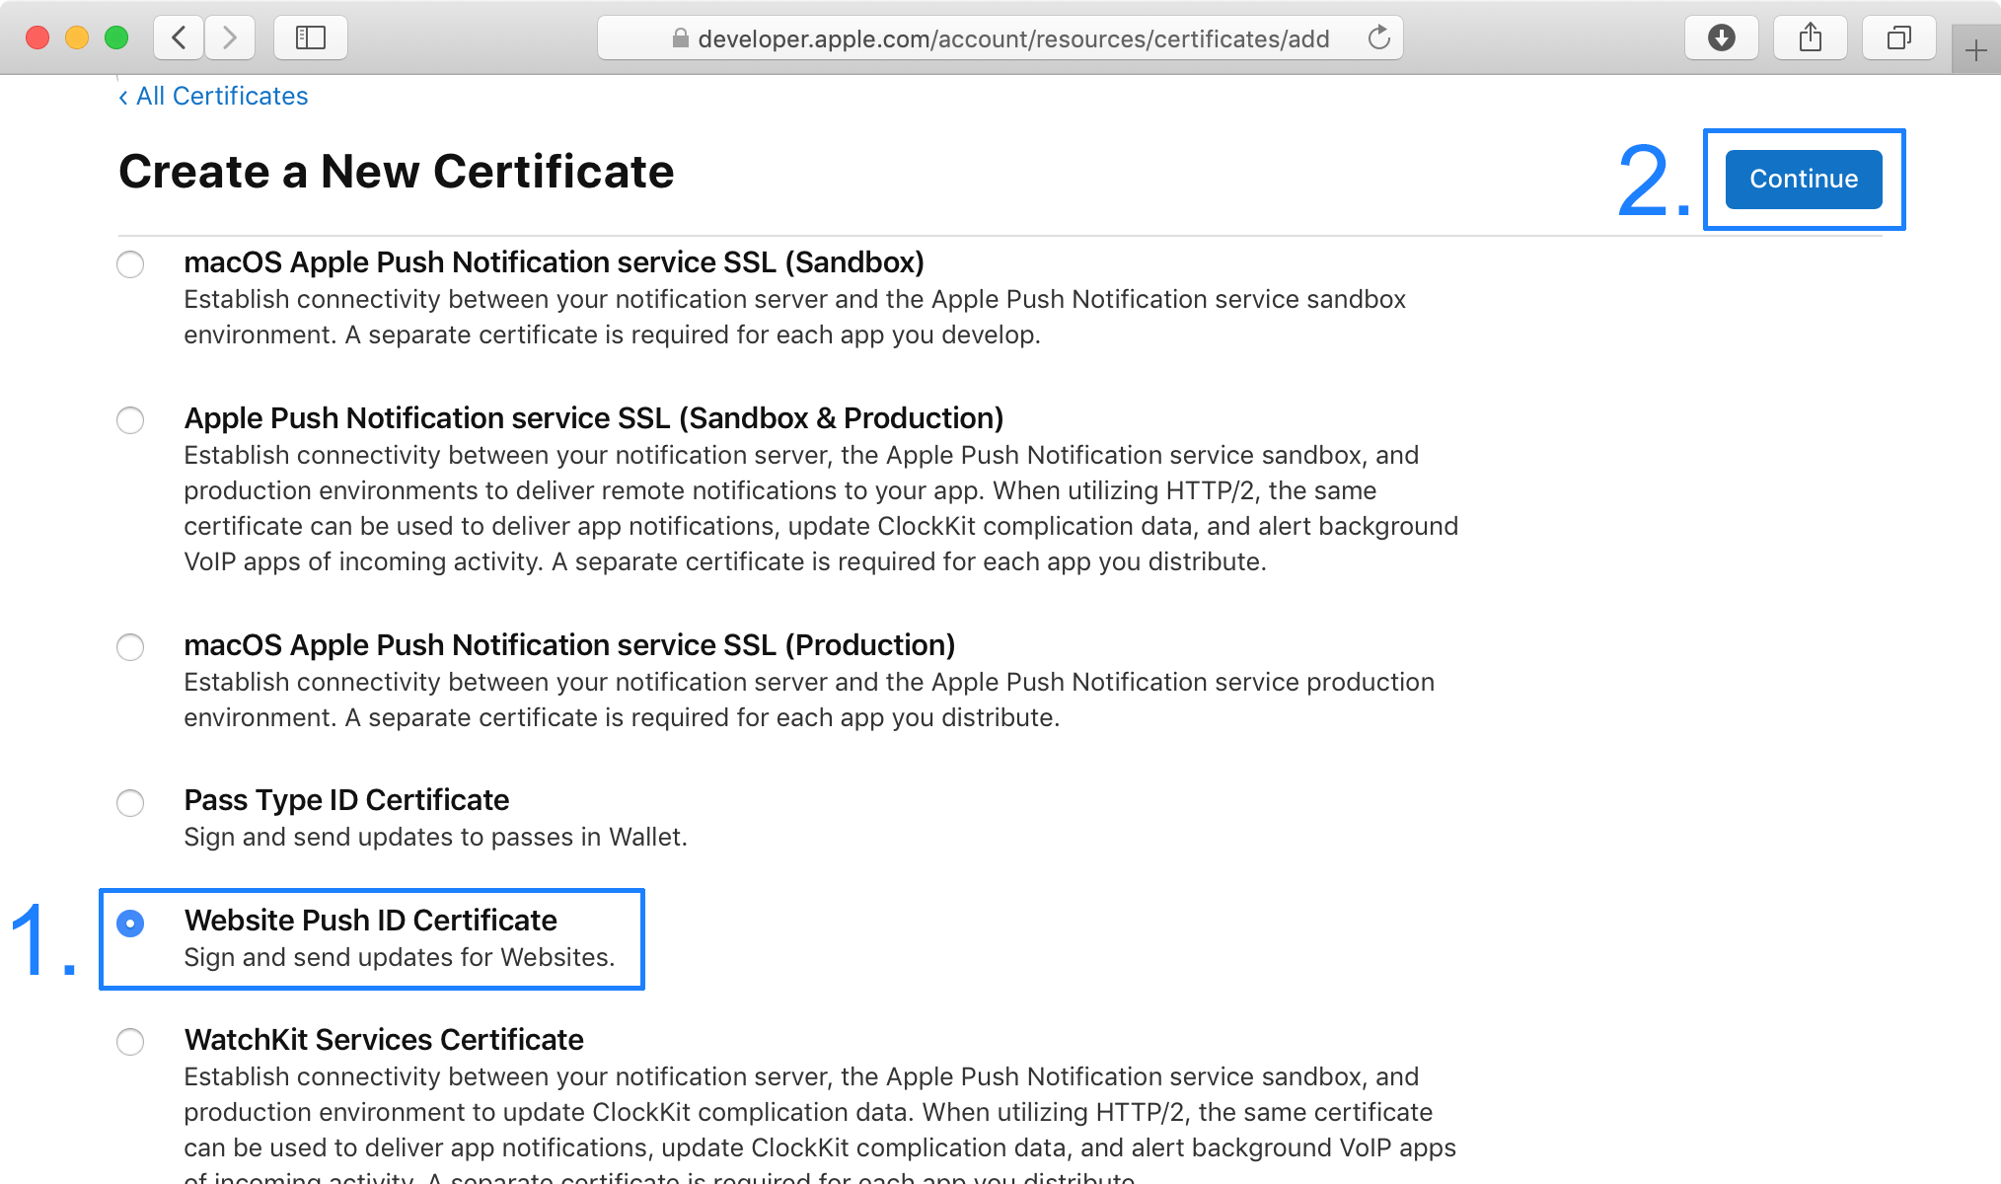Click the Pass Type ID Certificate title text
This screenshot has width=2001, height=1184.
click(346, 800)
